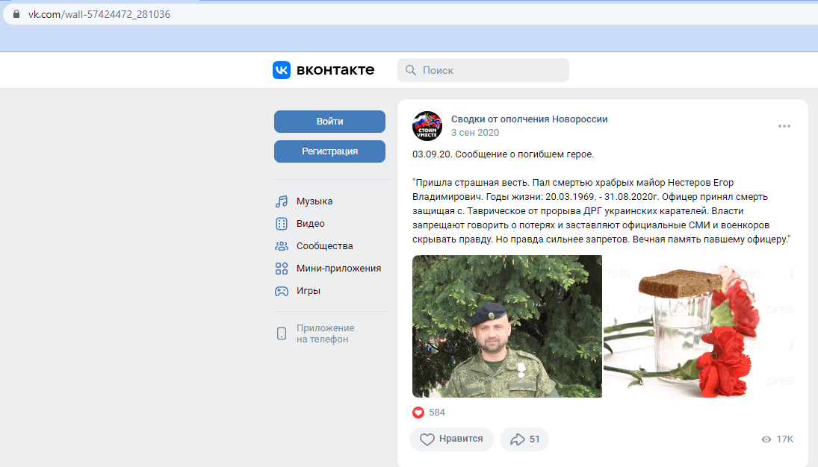Open the Видео sidebar icon
Image resolution: width=818 pixels, height=467 pixels.
tap(281, 224)
